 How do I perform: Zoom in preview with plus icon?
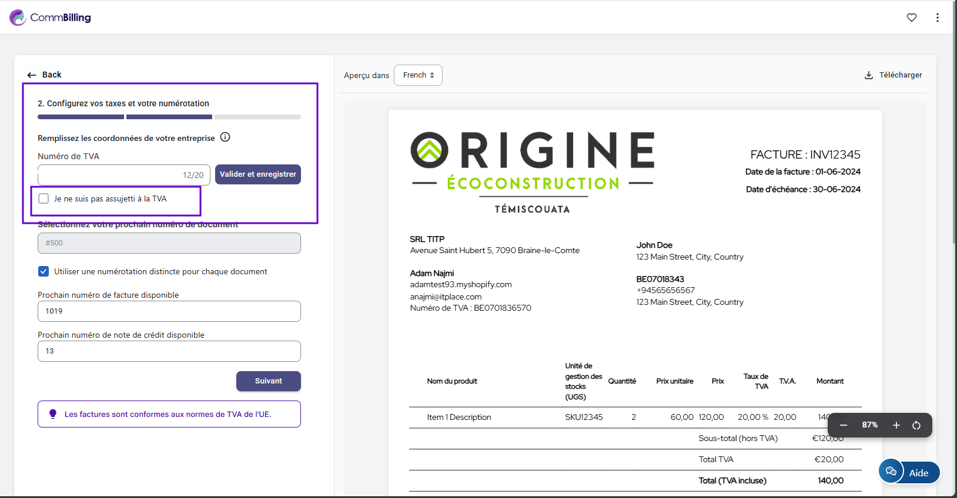(896, 425)
